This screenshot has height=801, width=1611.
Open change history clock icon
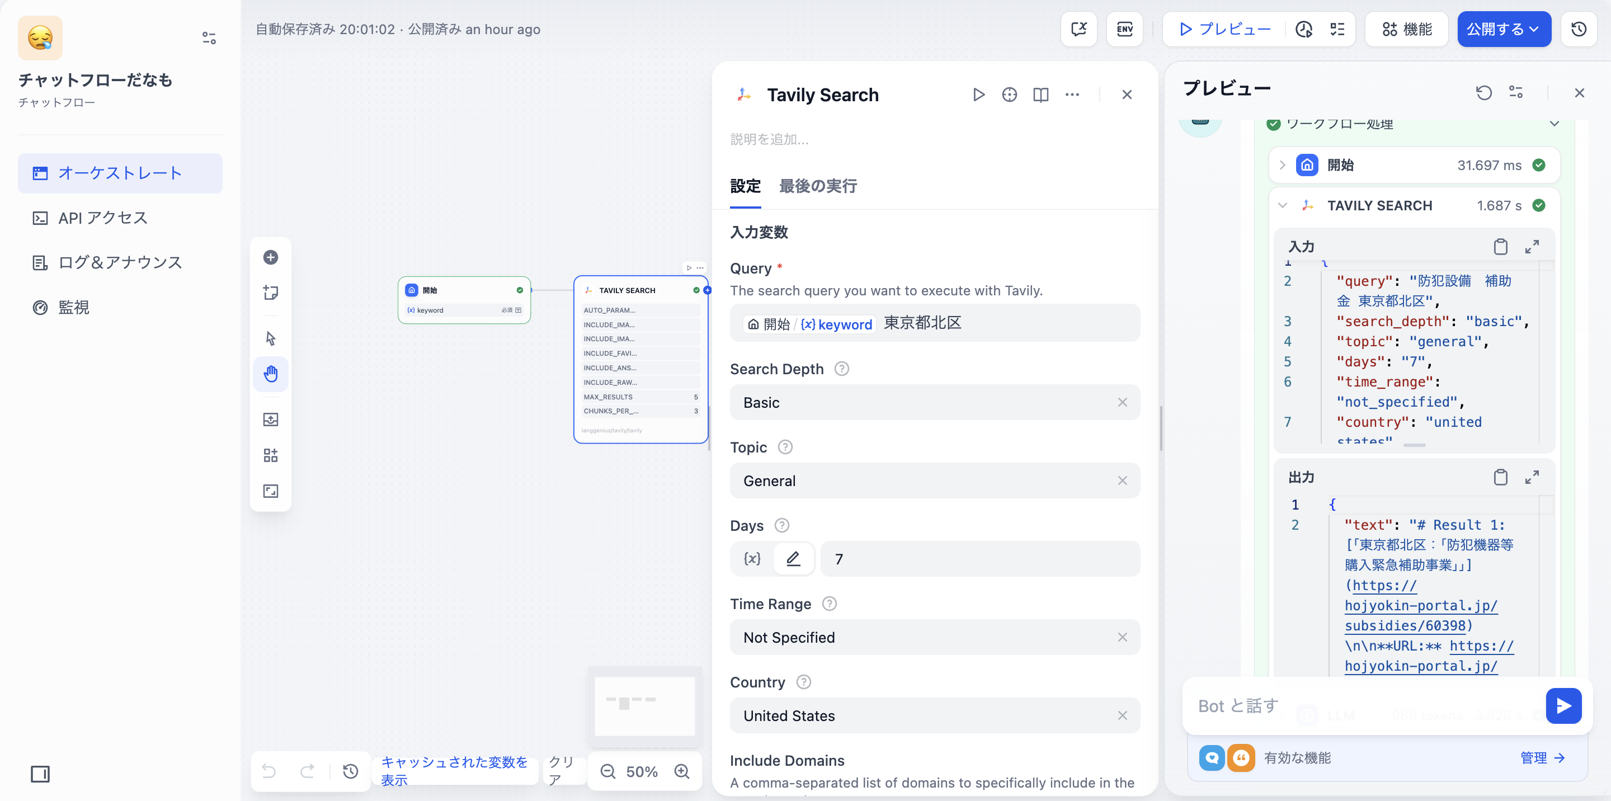point(350,771)
